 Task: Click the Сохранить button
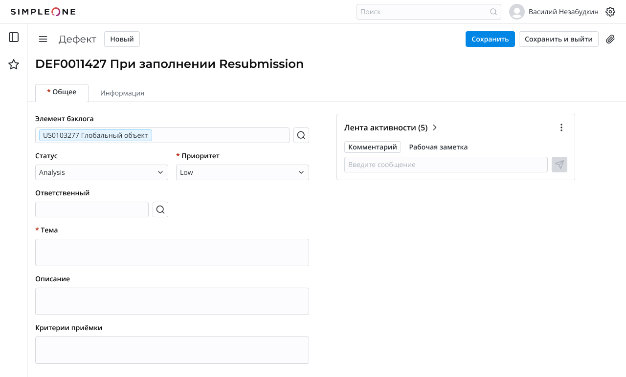(x=490, y=39)
